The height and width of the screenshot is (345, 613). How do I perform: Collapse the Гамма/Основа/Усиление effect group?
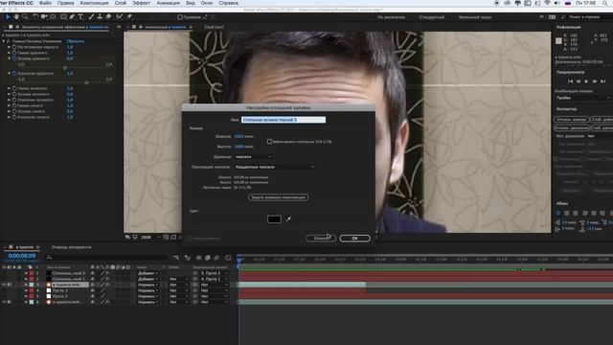pos(4,41)
